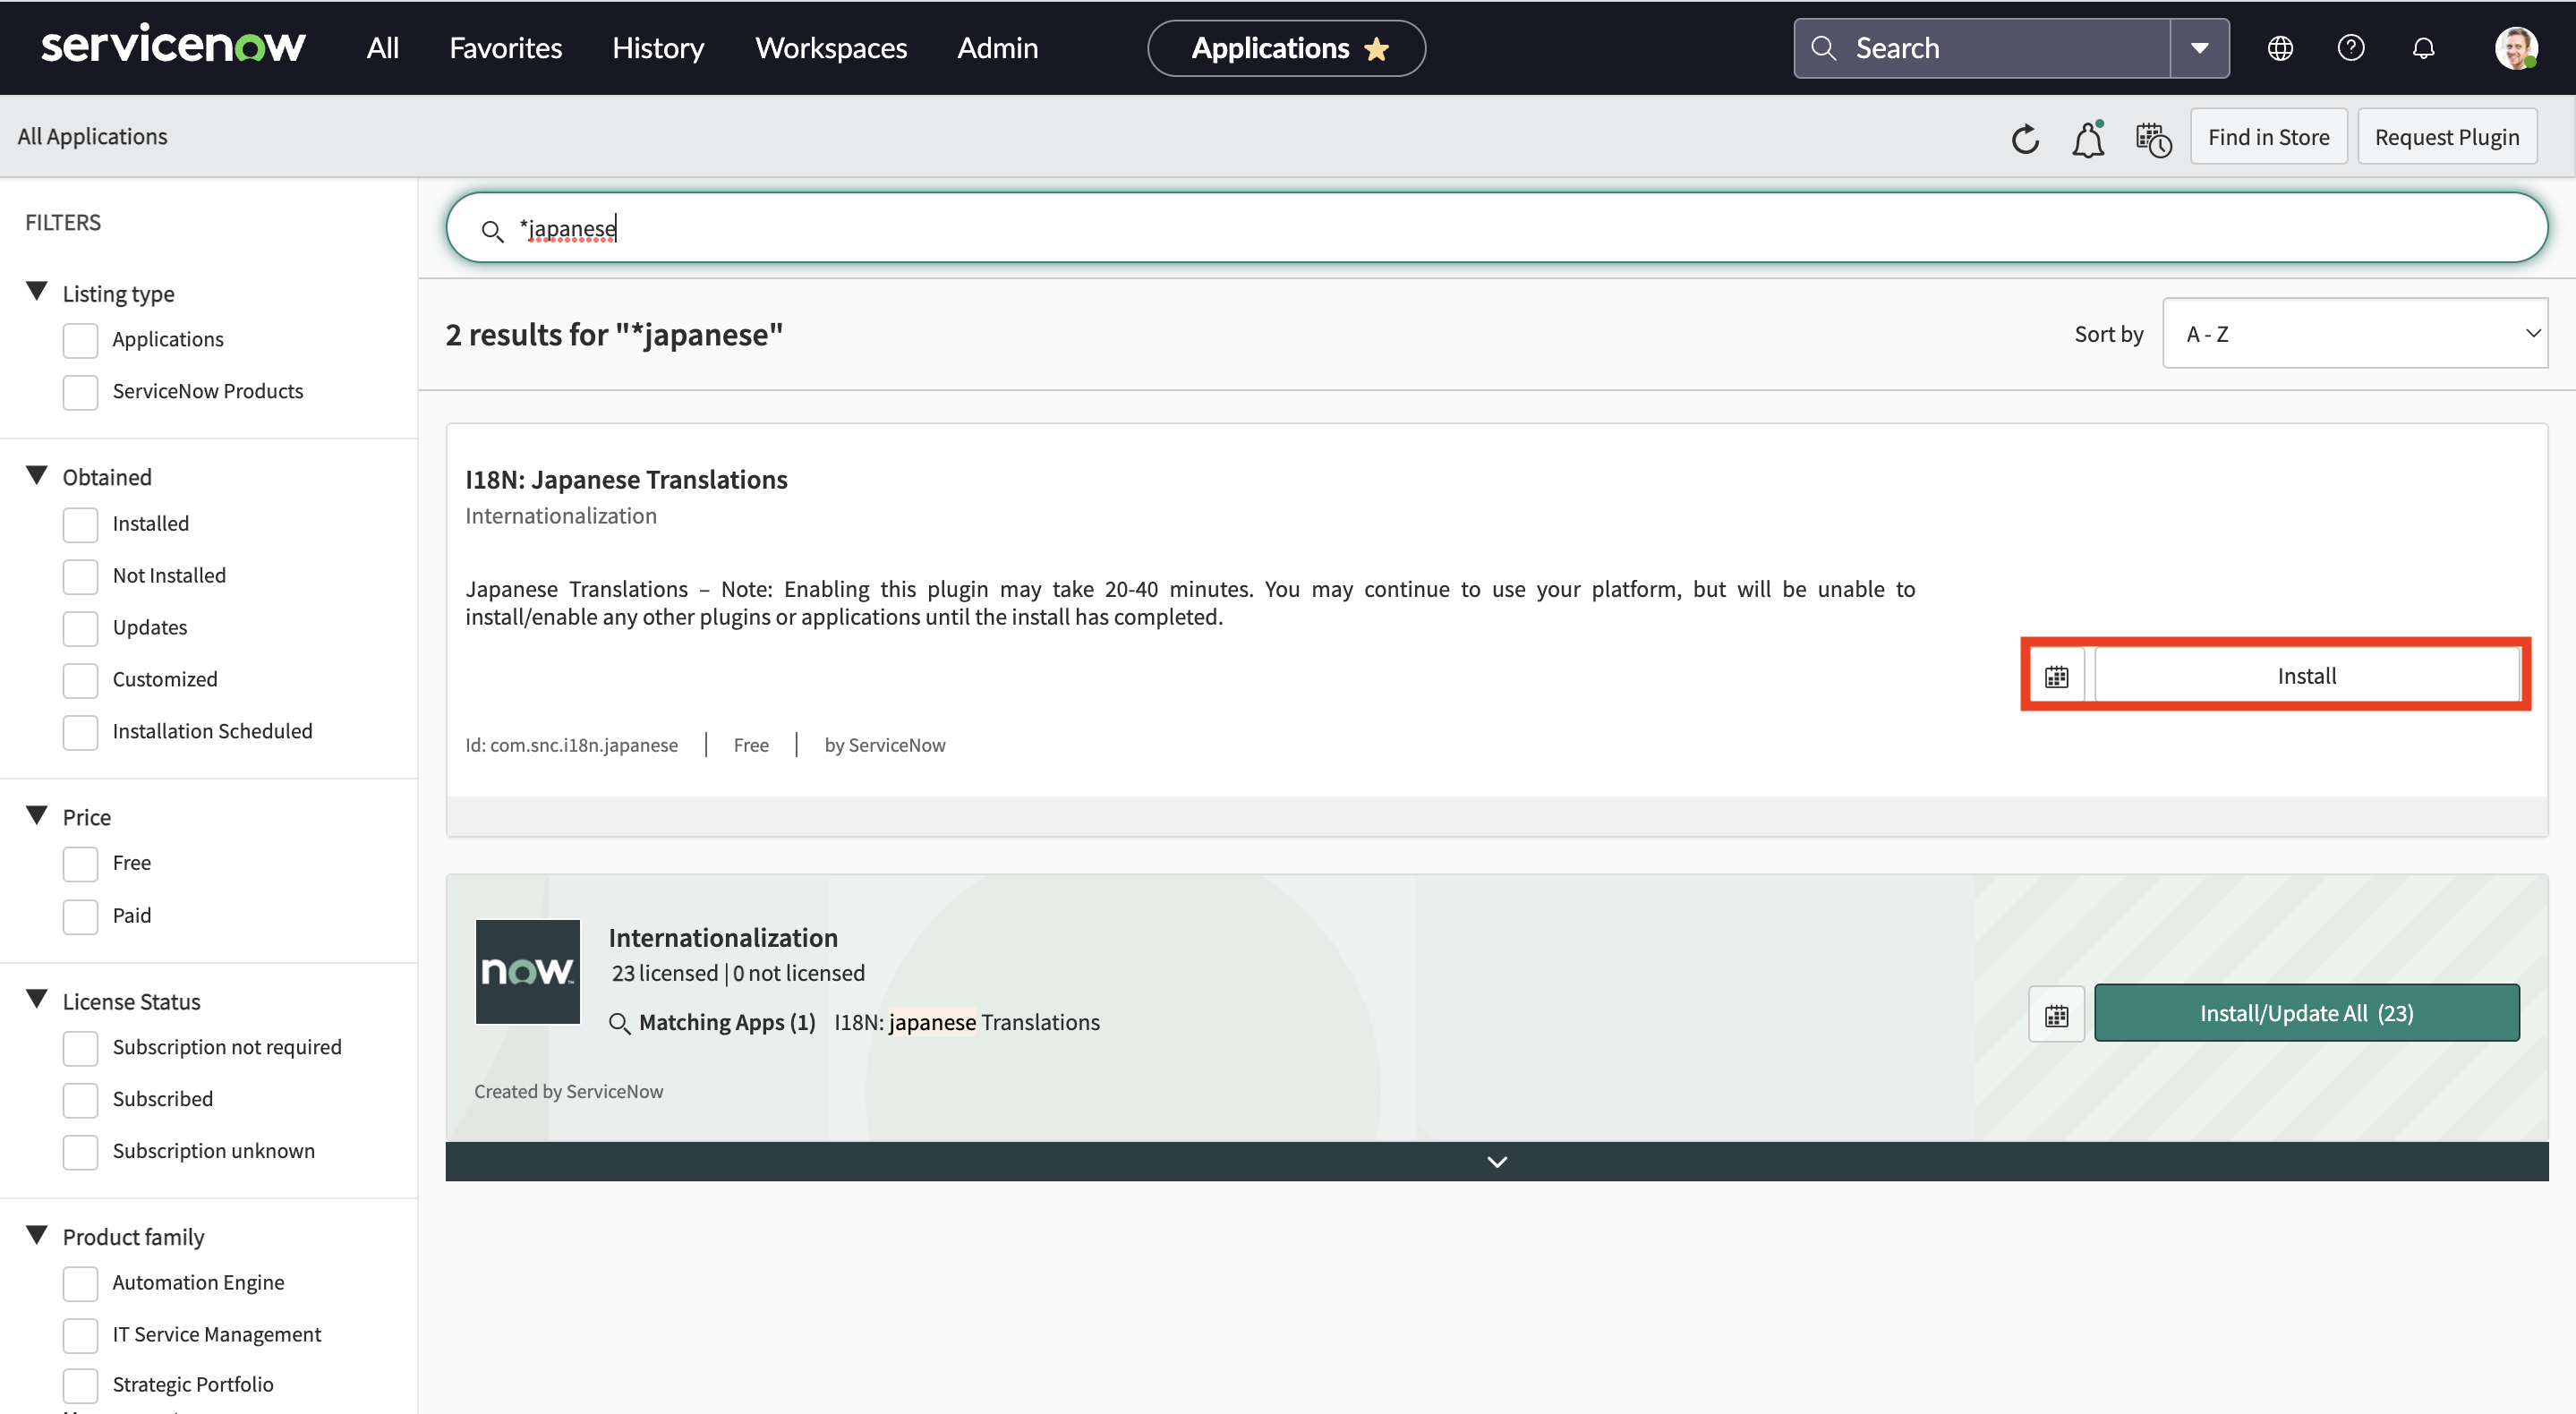
Task: Open the History menu
Action: click(658, 48)
